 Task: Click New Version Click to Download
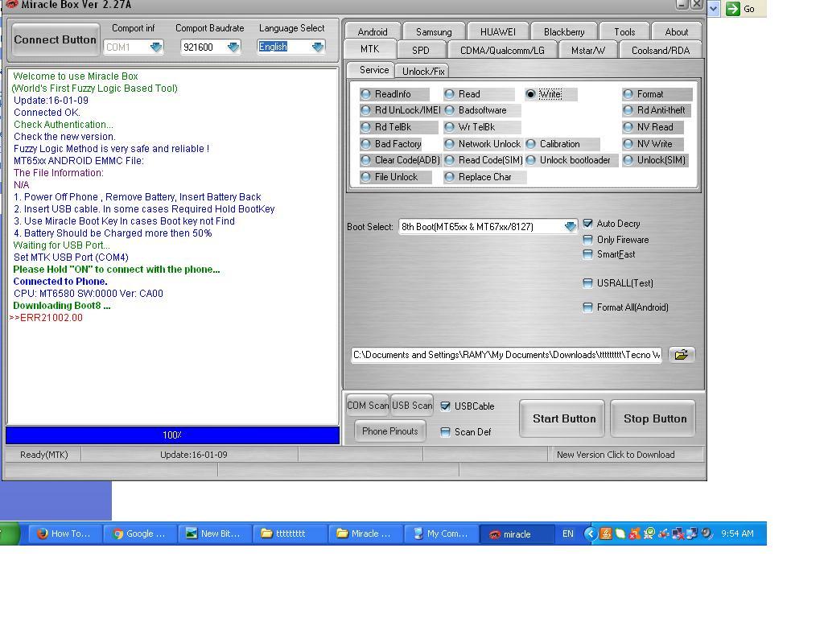pos(616,455)
